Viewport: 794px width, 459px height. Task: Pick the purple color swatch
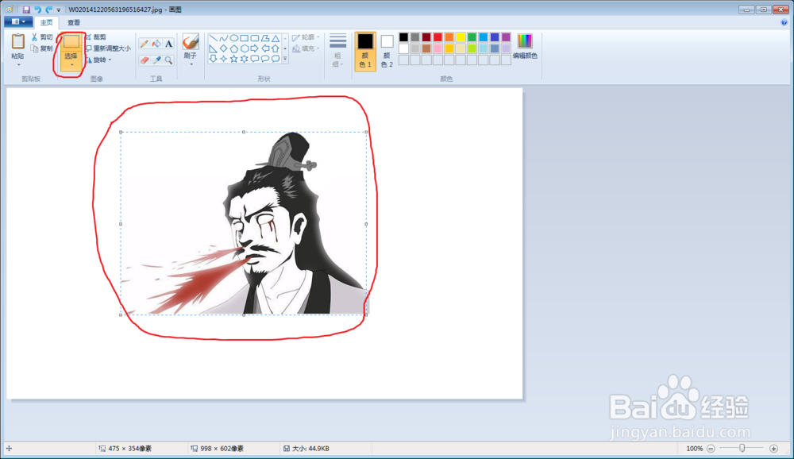[506, 37]
